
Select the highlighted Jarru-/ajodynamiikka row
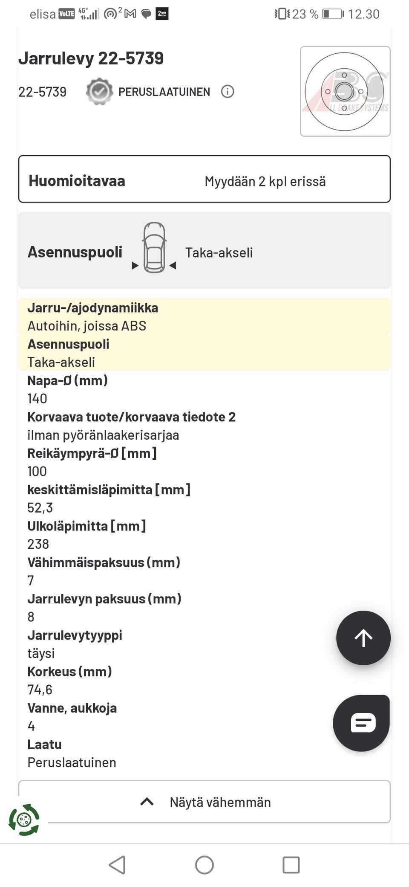[x=93, y=307]
